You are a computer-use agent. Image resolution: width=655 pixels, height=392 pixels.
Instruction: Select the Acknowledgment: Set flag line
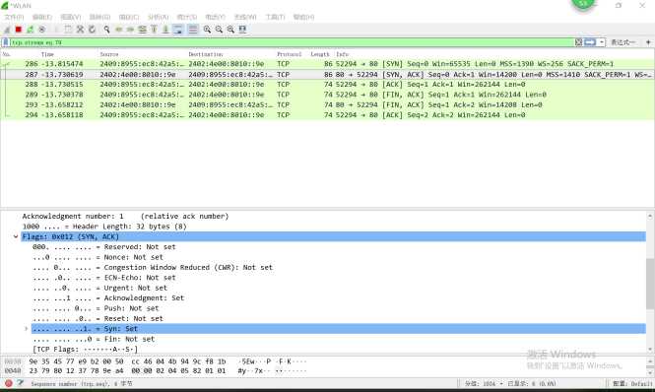click(x=108, y=298)
